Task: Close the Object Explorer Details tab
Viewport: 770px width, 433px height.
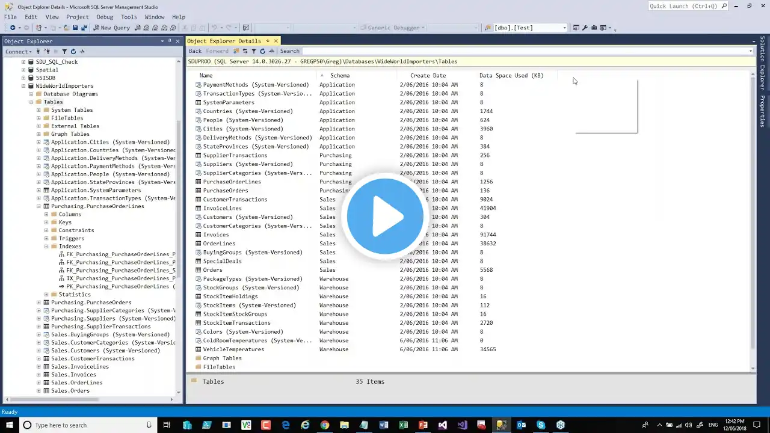Action: pyautogui.click(x=276, y=41)
